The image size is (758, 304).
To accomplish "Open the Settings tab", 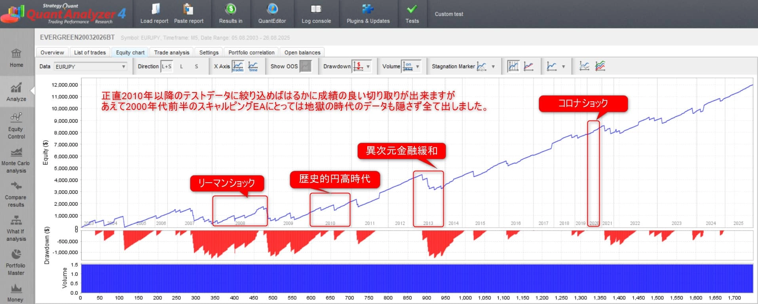I will (x=209, y=52).
